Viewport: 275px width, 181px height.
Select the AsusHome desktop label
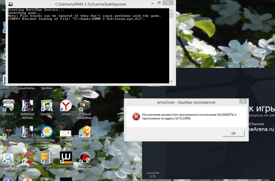(28, 88)
